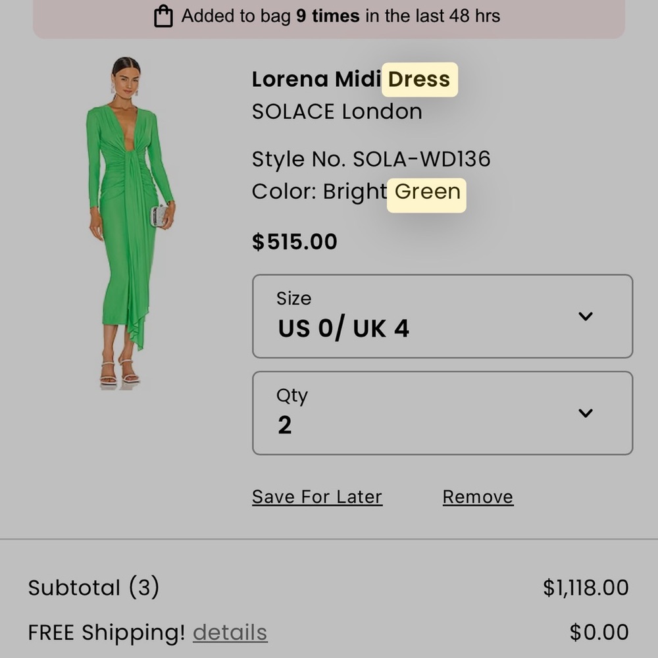Viewport: 658px width, 658px height.
Task: Open the Size dropdown chevron
Action: click(585, 316)
